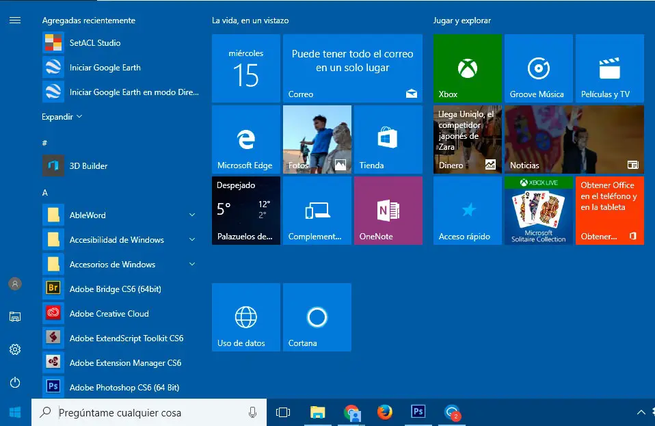655x426 pixels.
Task: Open the power options button
Action: (15, 382)
